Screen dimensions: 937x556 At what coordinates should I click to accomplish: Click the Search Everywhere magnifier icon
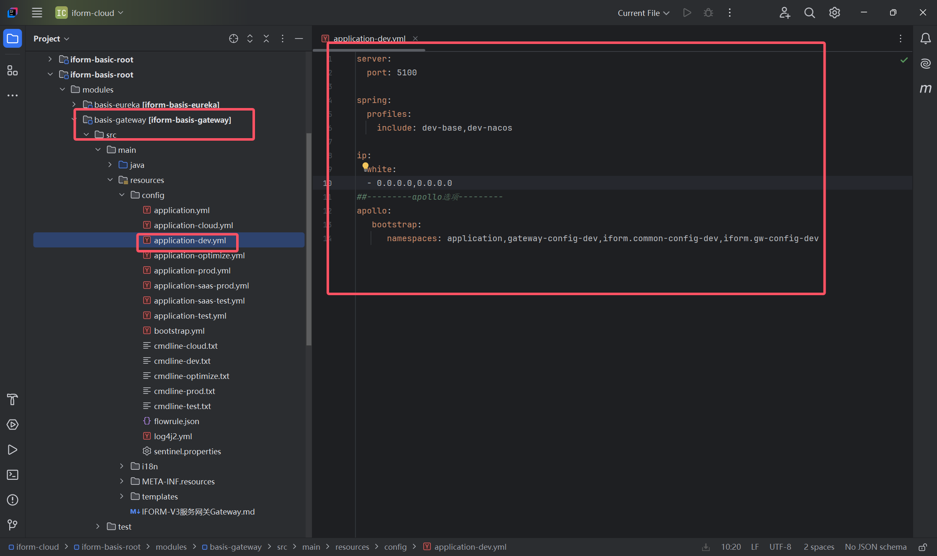click(x=809, y=13)
